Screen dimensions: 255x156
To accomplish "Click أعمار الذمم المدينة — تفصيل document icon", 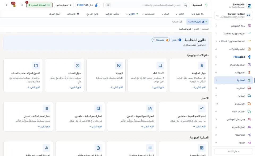I will (x=150, y=109).
